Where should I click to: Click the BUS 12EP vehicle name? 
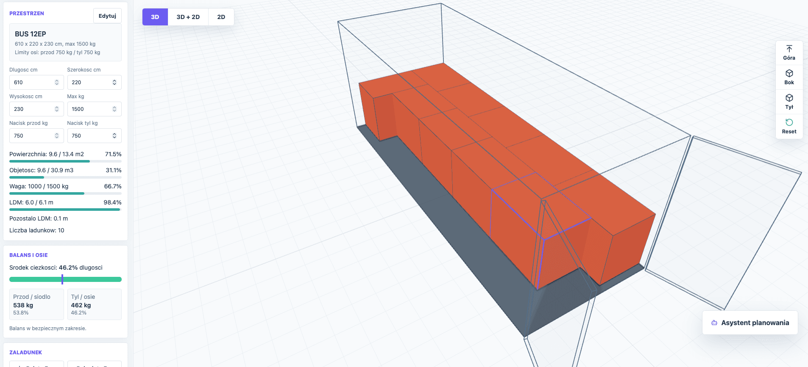click(31, 34)
